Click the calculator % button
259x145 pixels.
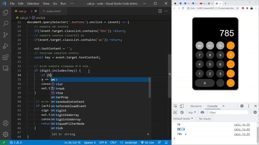(220, 46)
